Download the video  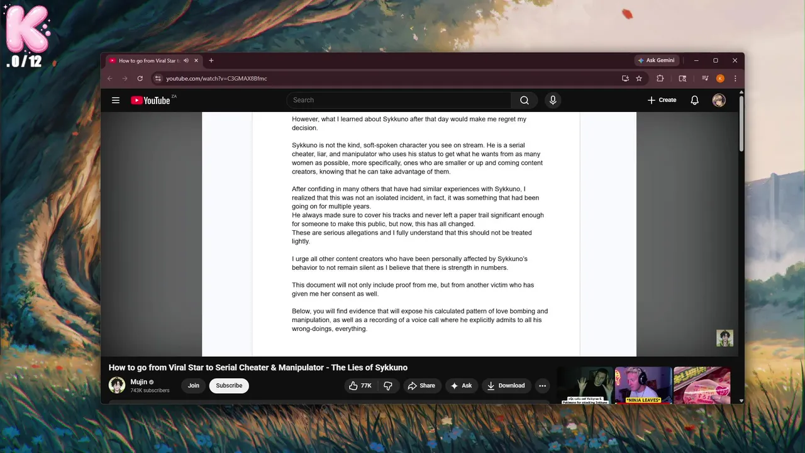click(506, 386)
